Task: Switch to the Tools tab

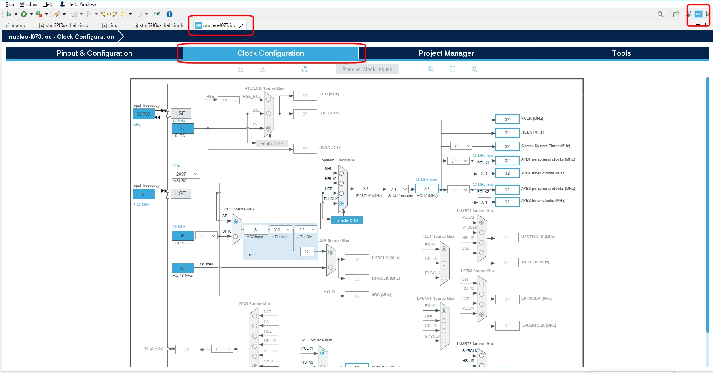Action: tap(621, 53)
